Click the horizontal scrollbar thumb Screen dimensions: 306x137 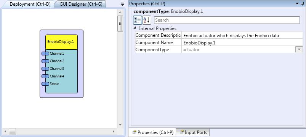(13, 132)
